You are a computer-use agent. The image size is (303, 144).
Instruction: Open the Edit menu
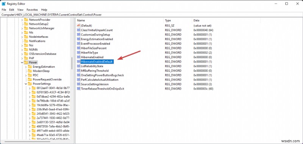click(x=12, y=10)
